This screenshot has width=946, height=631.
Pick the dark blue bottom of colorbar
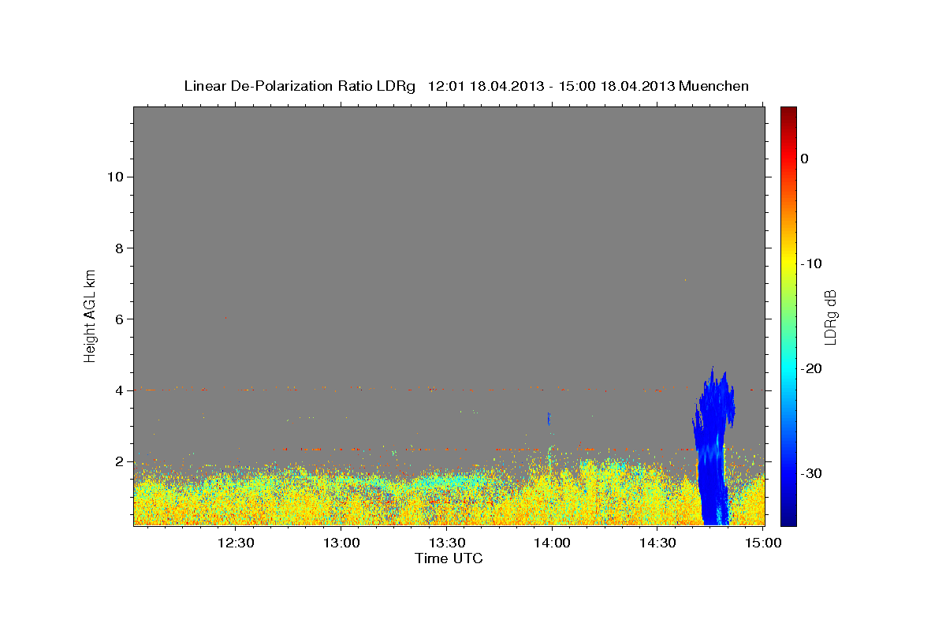point(788,517)
